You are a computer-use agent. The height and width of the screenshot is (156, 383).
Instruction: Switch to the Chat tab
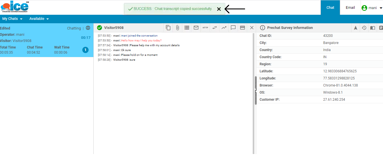[330, 8]
